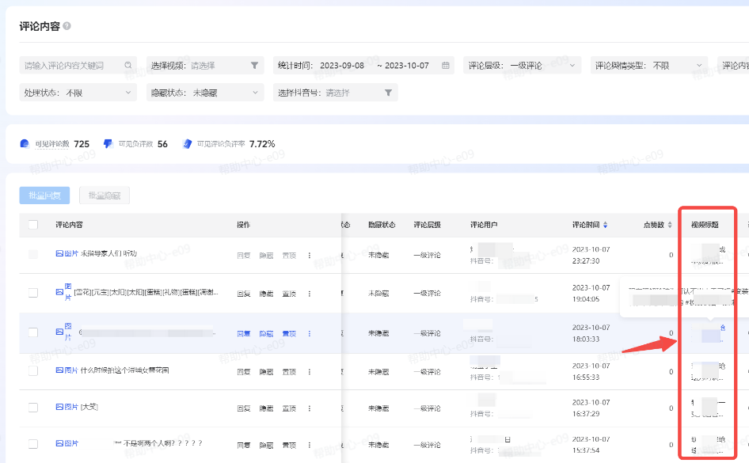Image resolution: width=749 pixels, height=463 pixels.
Task: Expand the 隐藏状态 未隐藏 dropdown
Action: (x=205, y=93)
